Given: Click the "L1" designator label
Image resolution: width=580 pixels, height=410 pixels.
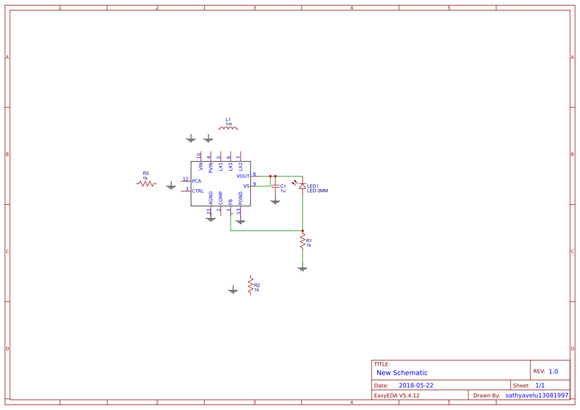Looking at the screenshot, I should [228, 120].
